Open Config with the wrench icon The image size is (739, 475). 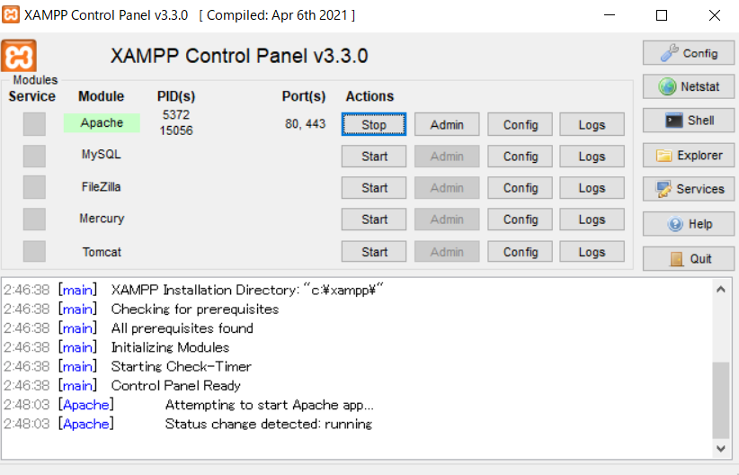(x=689, y=53)
